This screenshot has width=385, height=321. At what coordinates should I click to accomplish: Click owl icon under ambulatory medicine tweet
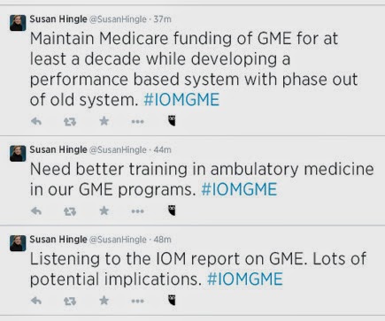(x=172, y=210)
